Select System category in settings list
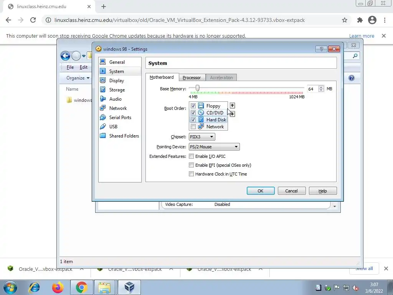This screenshot has width=393, height=295. (120, 71)
